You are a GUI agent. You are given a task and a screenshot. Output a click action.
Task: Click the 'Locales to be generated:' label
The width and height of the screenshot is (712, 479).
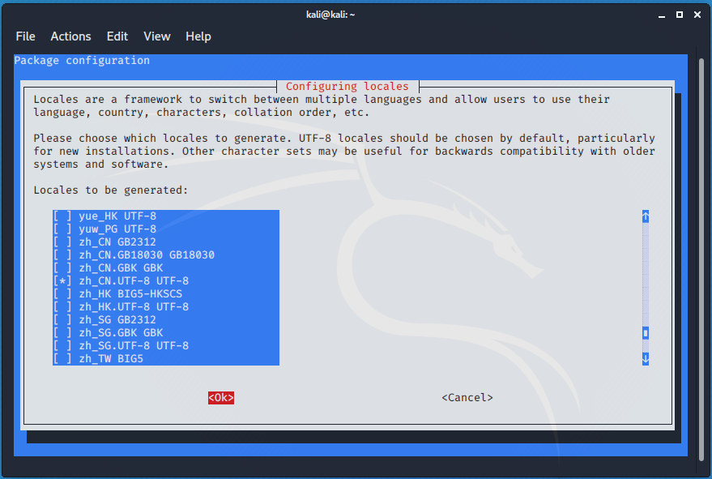[x=110, y=190]
